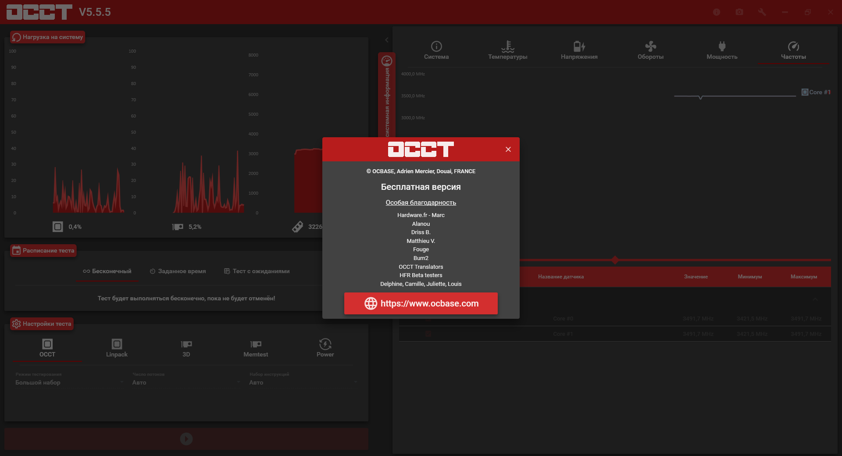This screenshot has width=842, height=456.
Task: Click the camera screenshot icon
Action: tap(739, 12)
